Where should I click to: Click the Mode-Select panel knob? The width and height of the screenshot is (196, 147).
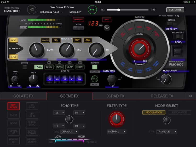click(167, 120)
